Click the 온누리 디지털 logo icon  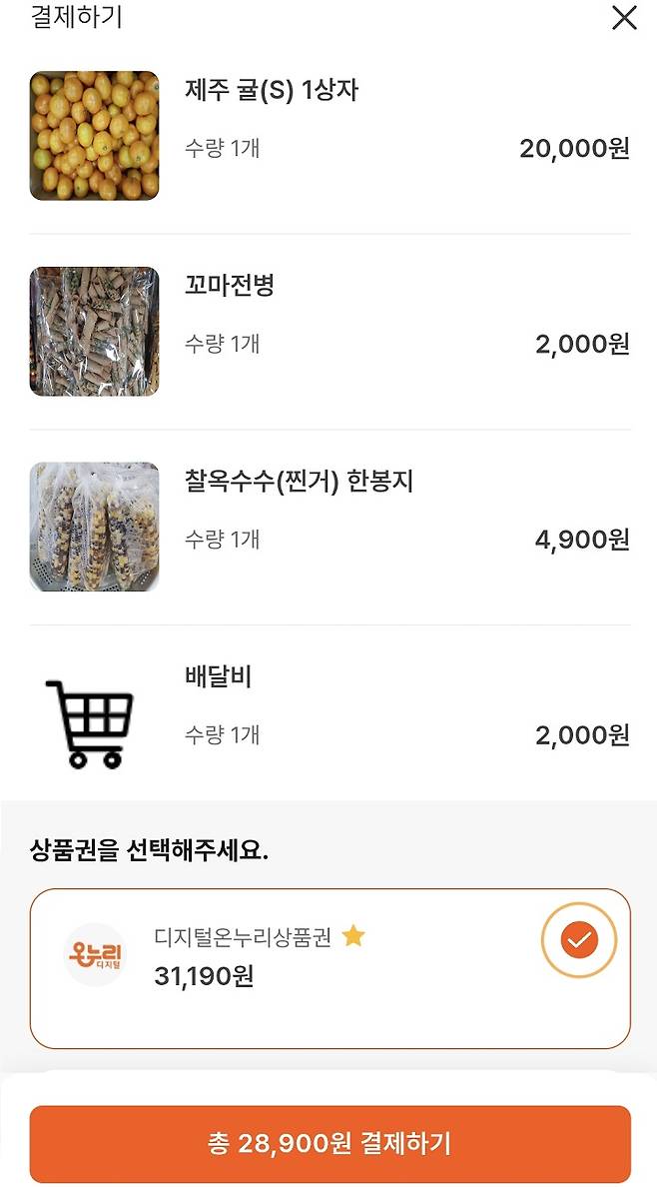tap(95, 952)
